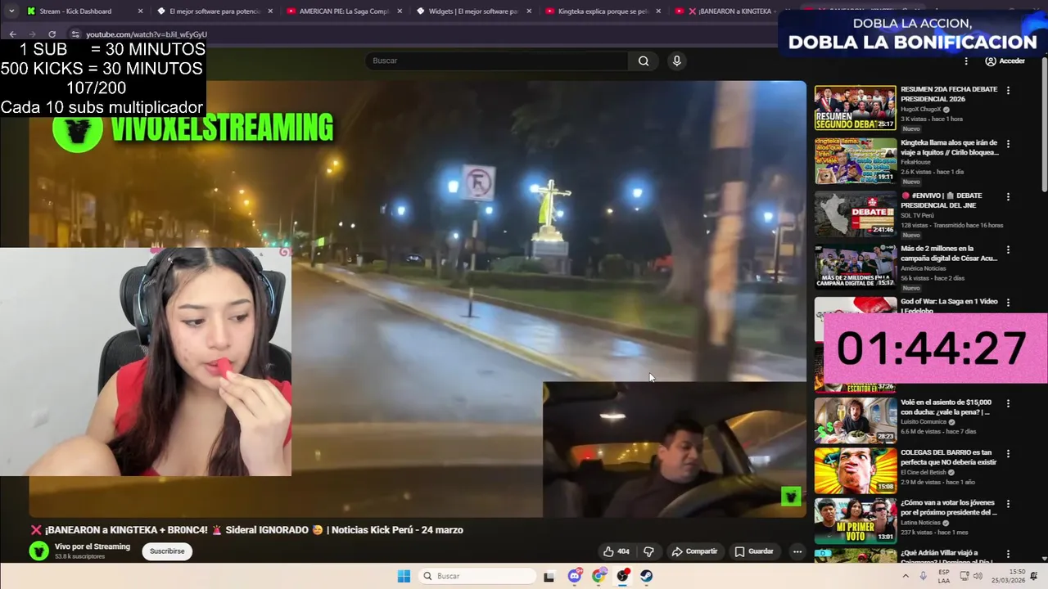Open Discord from the taskbar
The width and height of the screenshot is (1048, 589).
(x=575, y=576)
